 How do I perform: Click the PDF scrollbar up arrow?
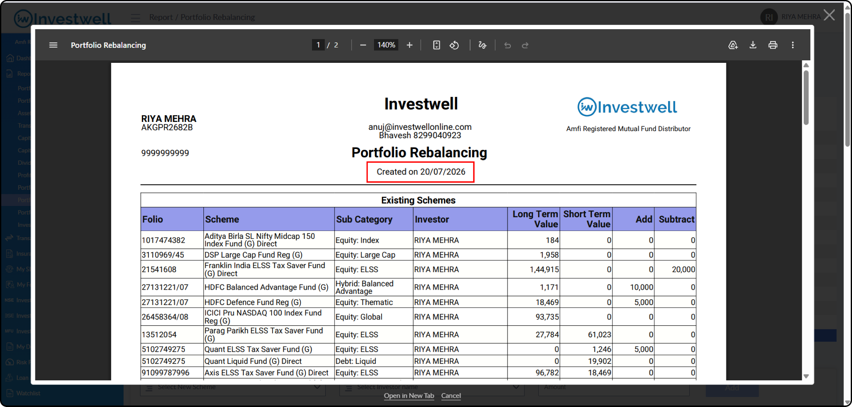click(806, 65)
